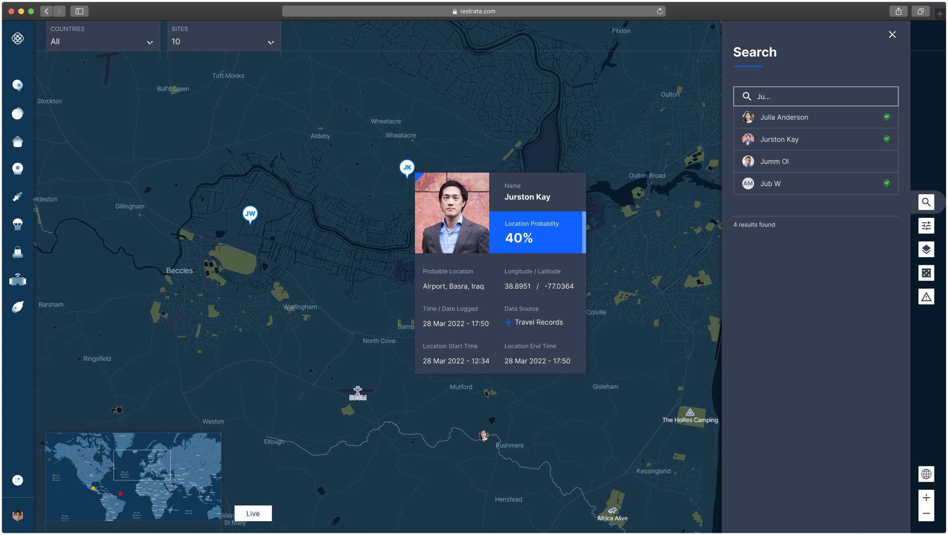
Task: Click the Live button above the mini-map
Action: (x=252, y=513)
